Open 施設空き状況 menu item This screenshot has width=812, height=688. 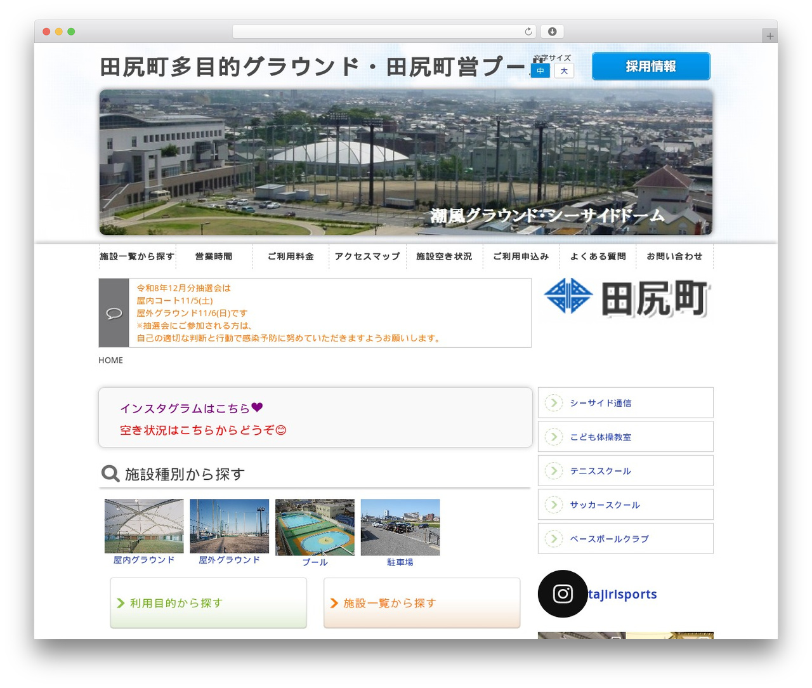click(x=444, y=256)
